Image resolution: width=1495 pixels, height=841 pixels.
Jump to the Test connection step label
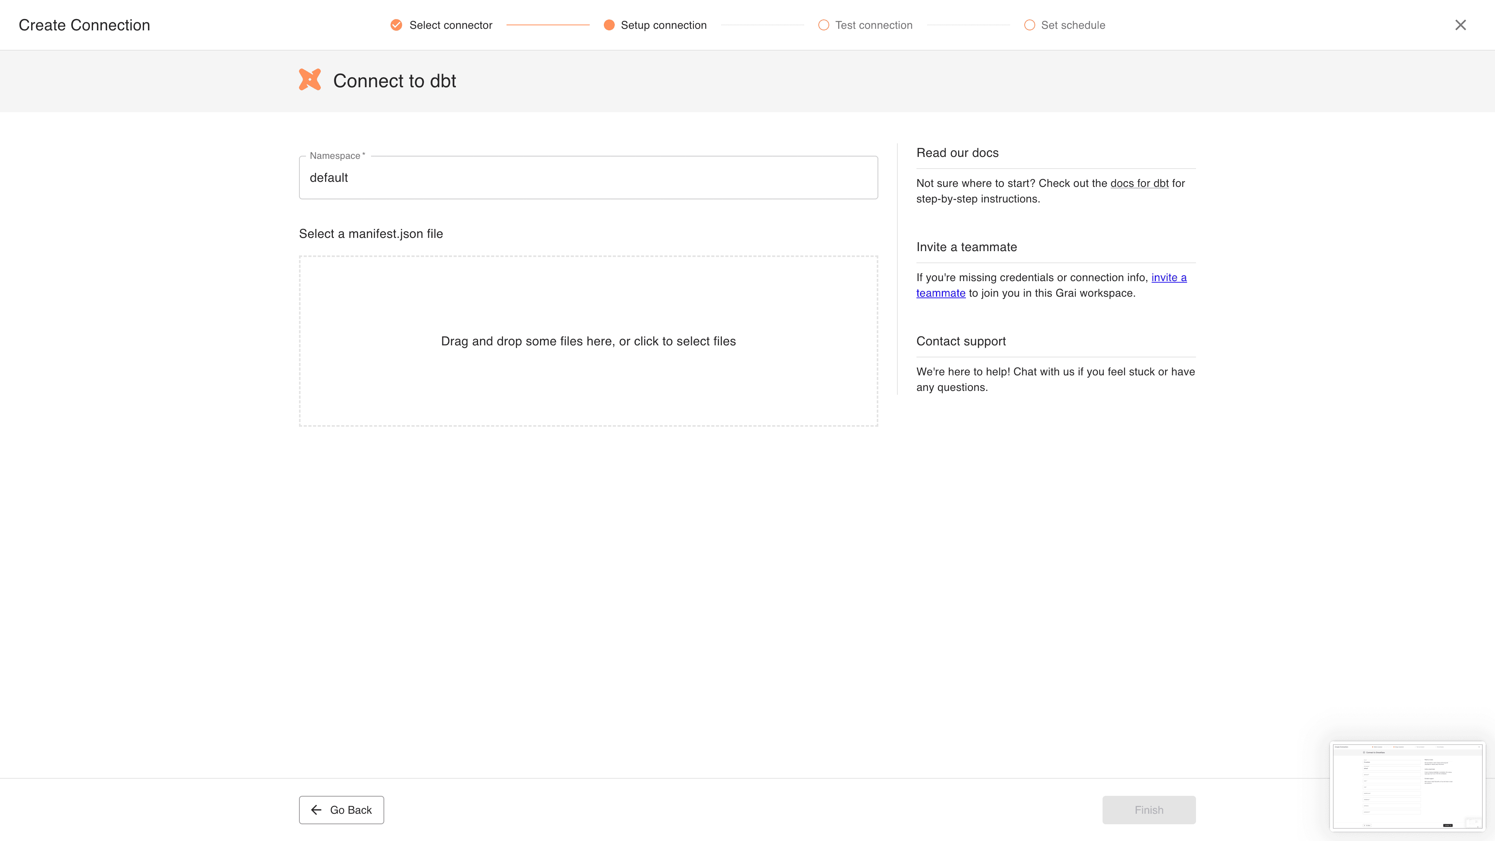[873, 25]
